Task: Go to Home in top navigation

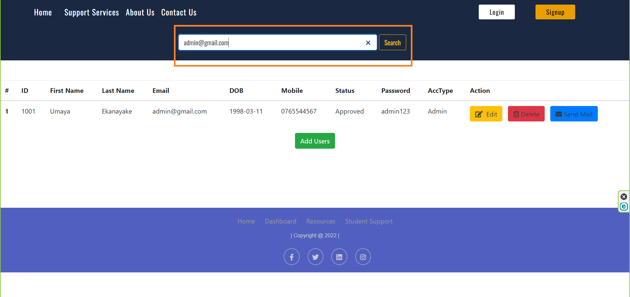Action: tap(43, 12)
